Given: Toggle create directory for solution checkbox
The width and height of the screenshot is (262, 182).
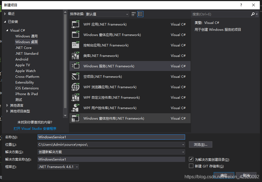Looking at the screenshot, I should point(191,159).
